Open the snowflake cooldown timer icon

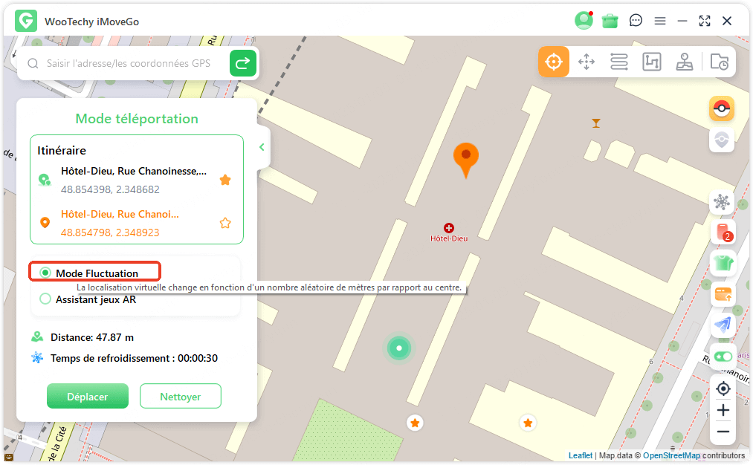pos(721,201)
